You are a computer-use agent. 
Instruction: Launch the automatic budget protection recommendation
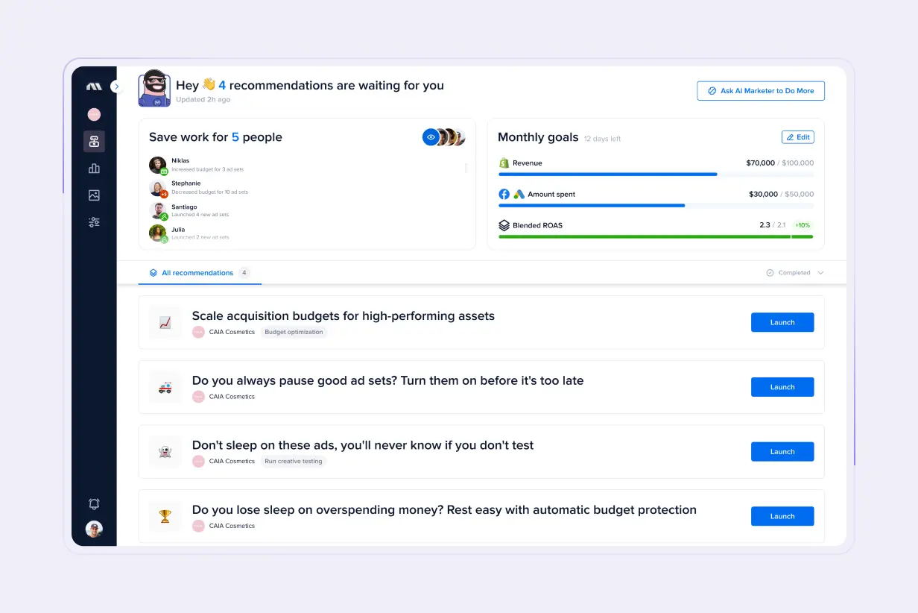coord(782,516)
